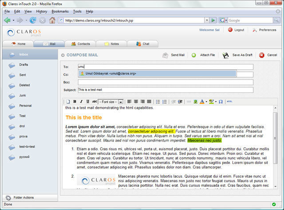Toggle strikethrough formatting in the editor
The image size is (284, 210).
click(95, 102)
